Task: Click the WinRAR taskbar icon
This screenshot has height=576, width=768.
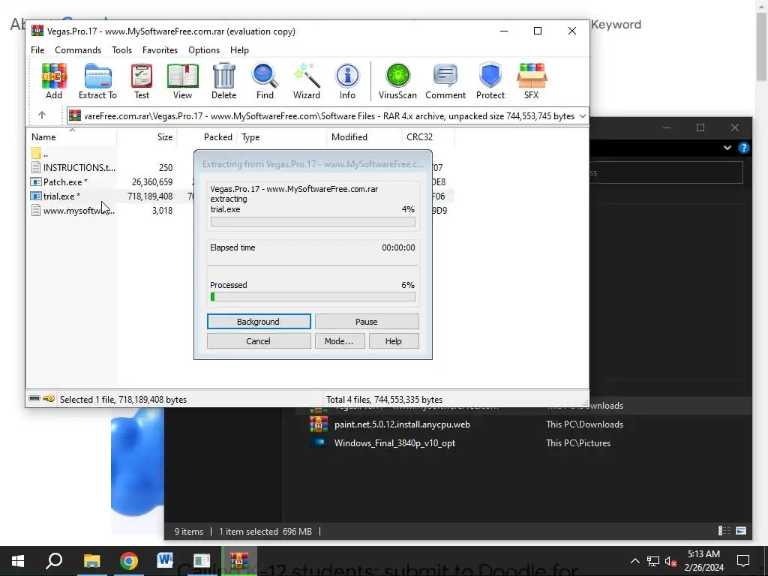Action: click(x=239, y=561)
